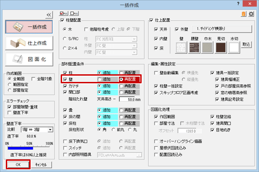259x172 pixels.
Task: Enable the 屋根伏図読込み checkbox
Action: pyautogui.click(x=156, y=148)
